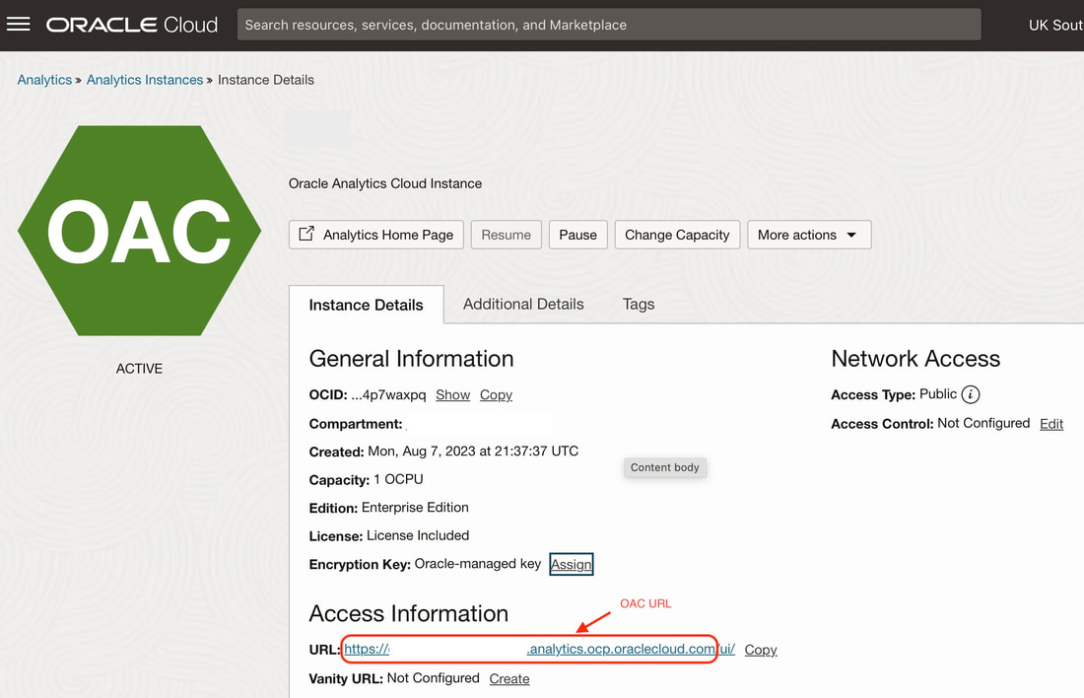Switch to the Tags tab

coord(639,305)
